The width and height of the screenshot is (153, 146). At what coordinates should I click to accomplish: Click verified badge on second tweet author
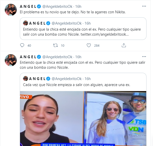tap(39, 57)
